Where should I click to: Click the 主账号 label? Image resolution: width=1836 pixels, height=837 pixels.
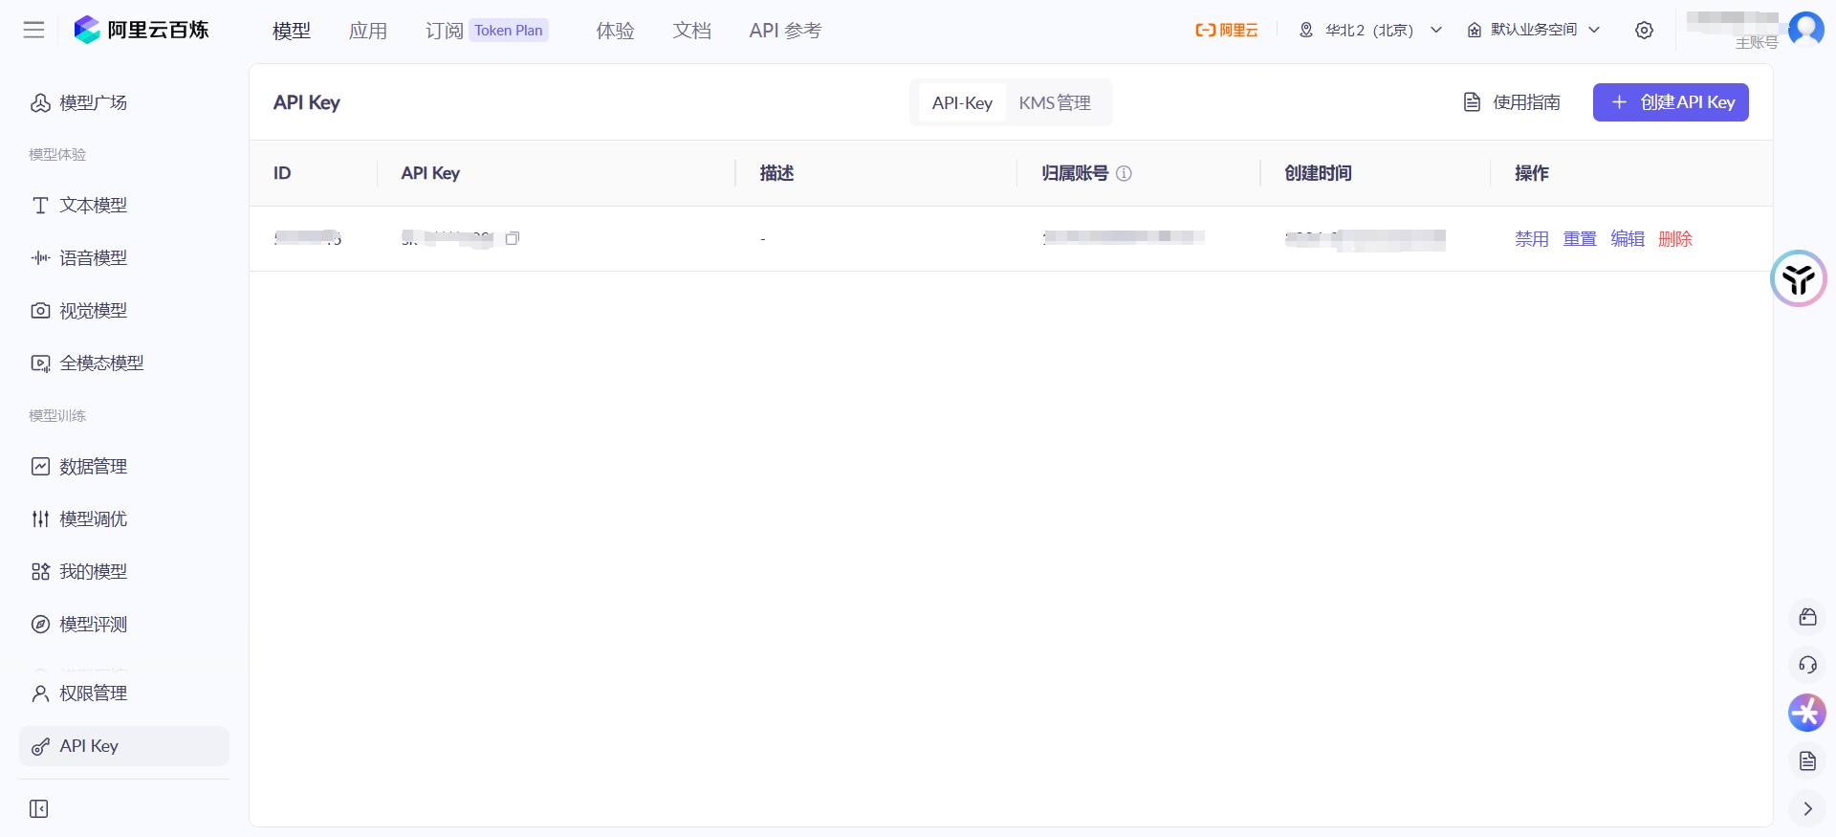[1757, 43]
